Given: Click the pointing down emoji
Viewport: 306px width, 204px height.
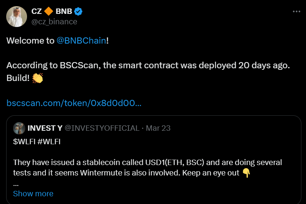Looking at the screenshot, I should coord(246,173).
